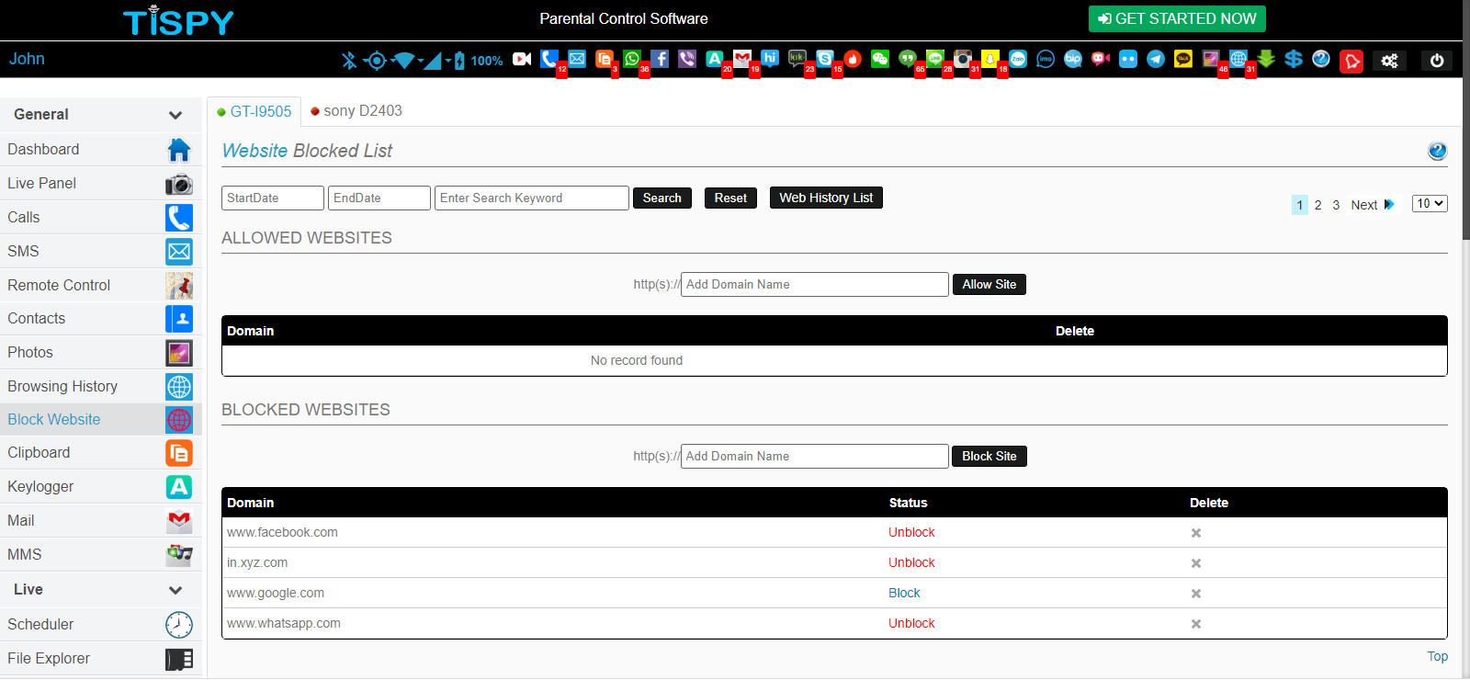Open Calls in sidebar
Screen dimensions: 1470x680
coord(101,217)
